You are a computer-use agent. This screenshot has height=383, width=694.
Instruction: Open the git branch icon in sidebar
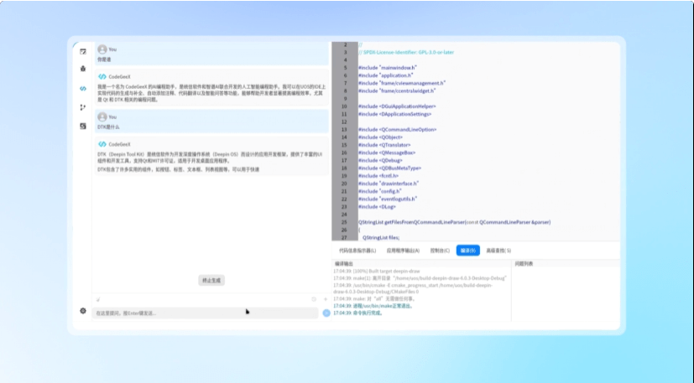coord(83,107)
